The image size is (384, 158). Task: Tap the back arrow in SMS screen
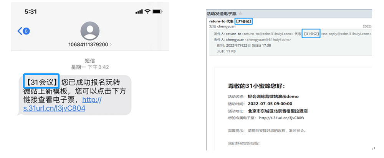pyautogui.click(x=20, y=31)
